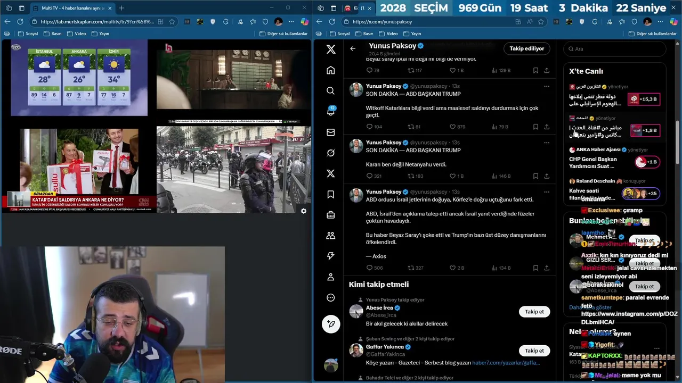Share the tweet with 129 B views
682x383 pixels.
[x=547, y=70]
